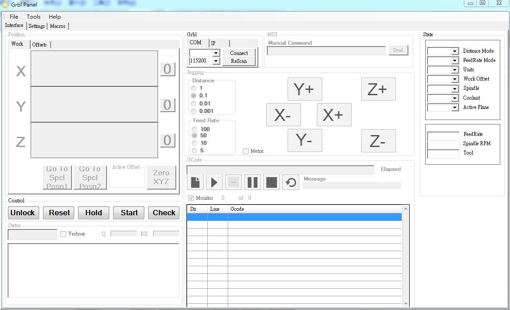Open the FeedRate Mode dropdown
This screenshot has height=310, width=510.
455,61
